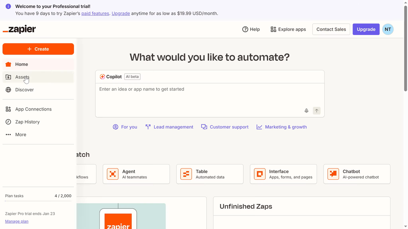Click the Plan tasks progress bar
The image size is (408, 229).
(38, 201)
